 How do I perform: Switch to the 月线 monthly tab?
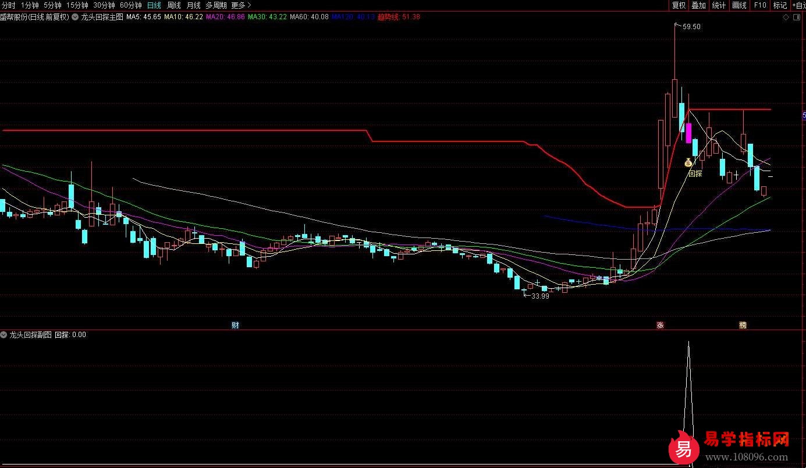(193, 5)
